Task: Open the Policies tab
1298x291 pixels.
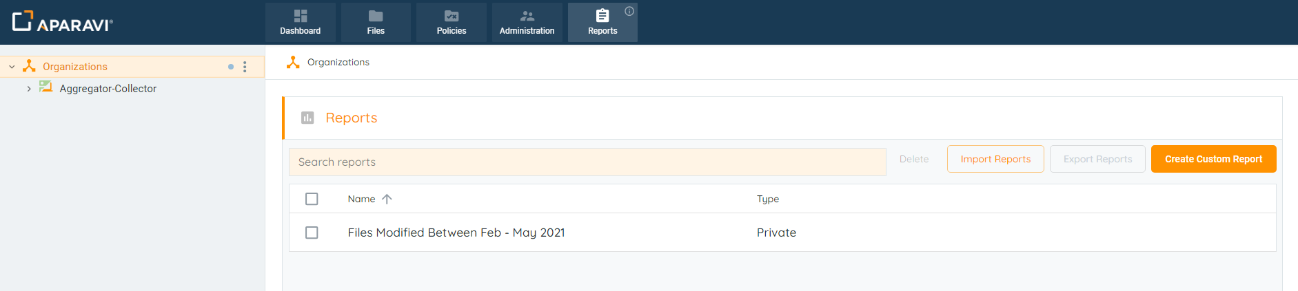Action: click(452, 23)
